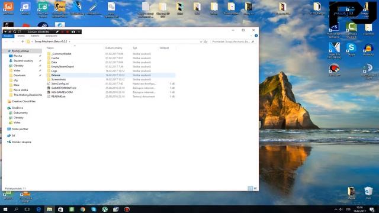Open Camtasia Studio desktop shortcut
This screenshot has height=213, width=379.
tap(351, 30)
